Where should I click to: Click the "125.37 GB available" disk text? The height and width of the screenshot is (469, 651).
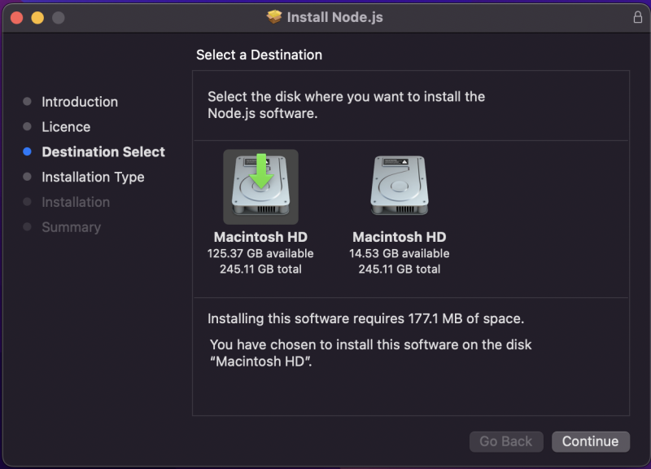click(x=260, y=253)
